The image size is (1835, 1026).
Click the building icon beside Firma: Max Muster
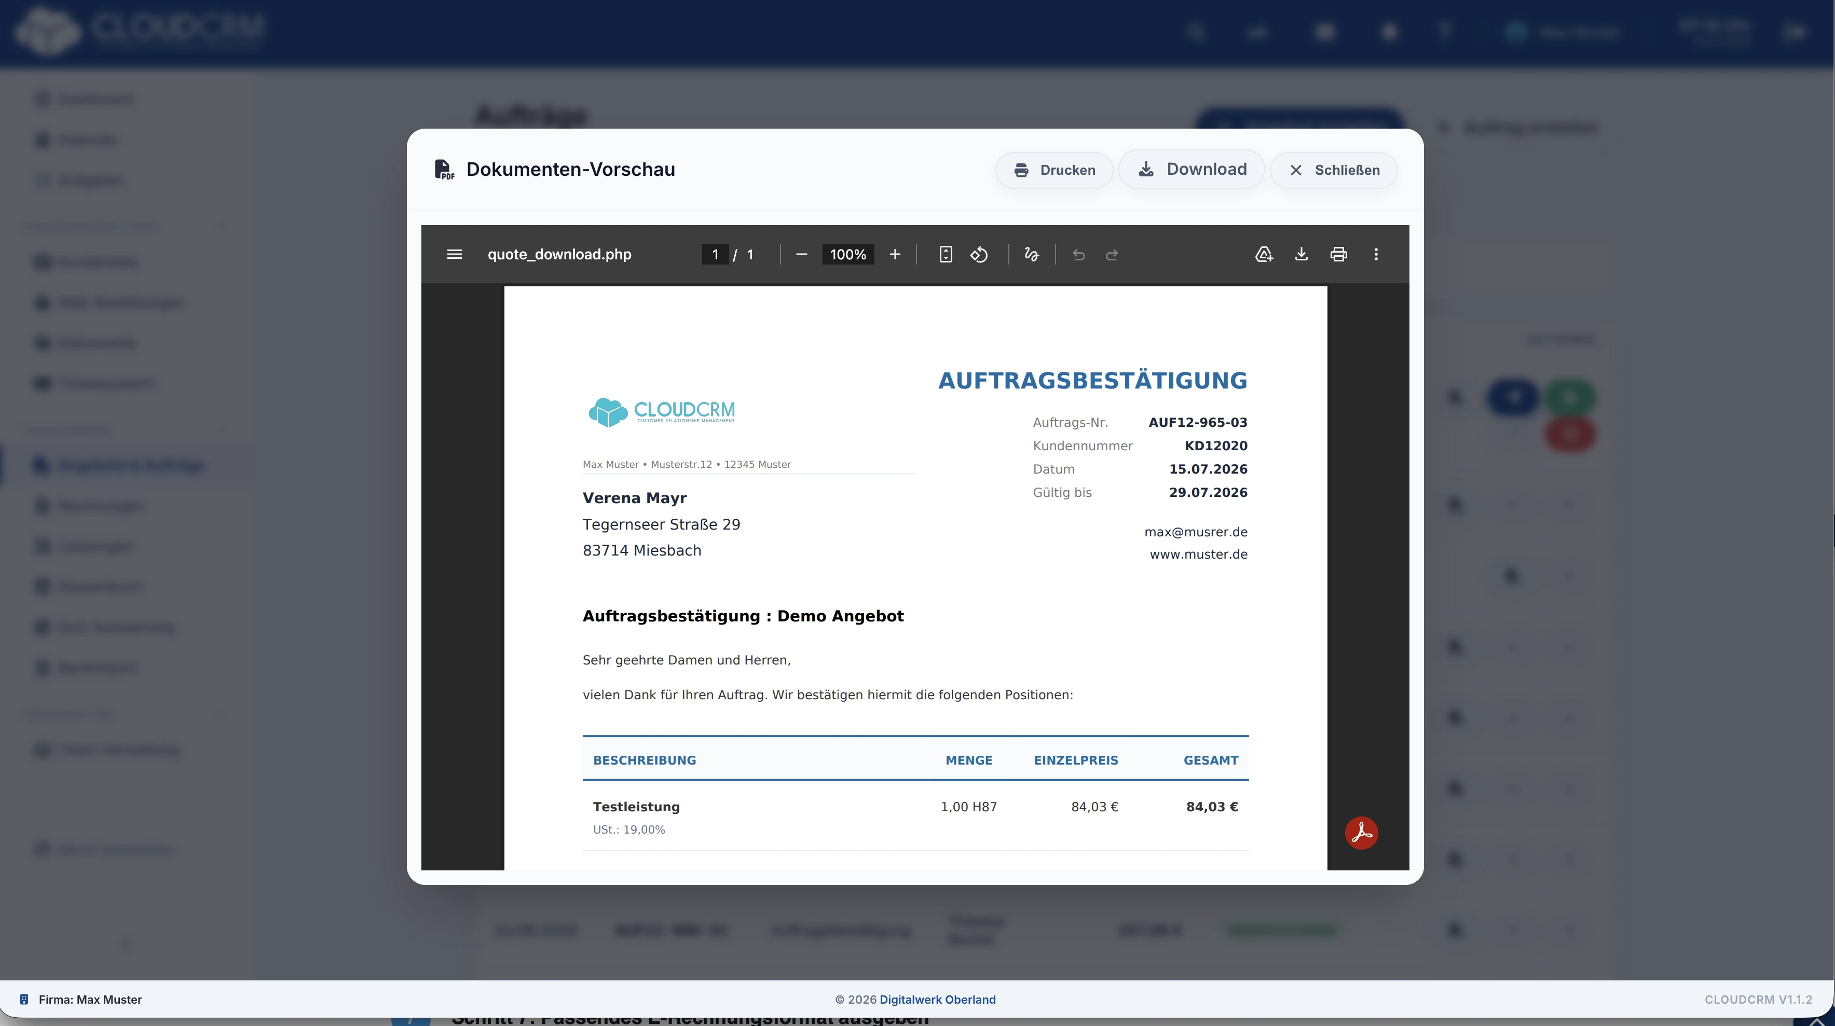point(24,1000)
